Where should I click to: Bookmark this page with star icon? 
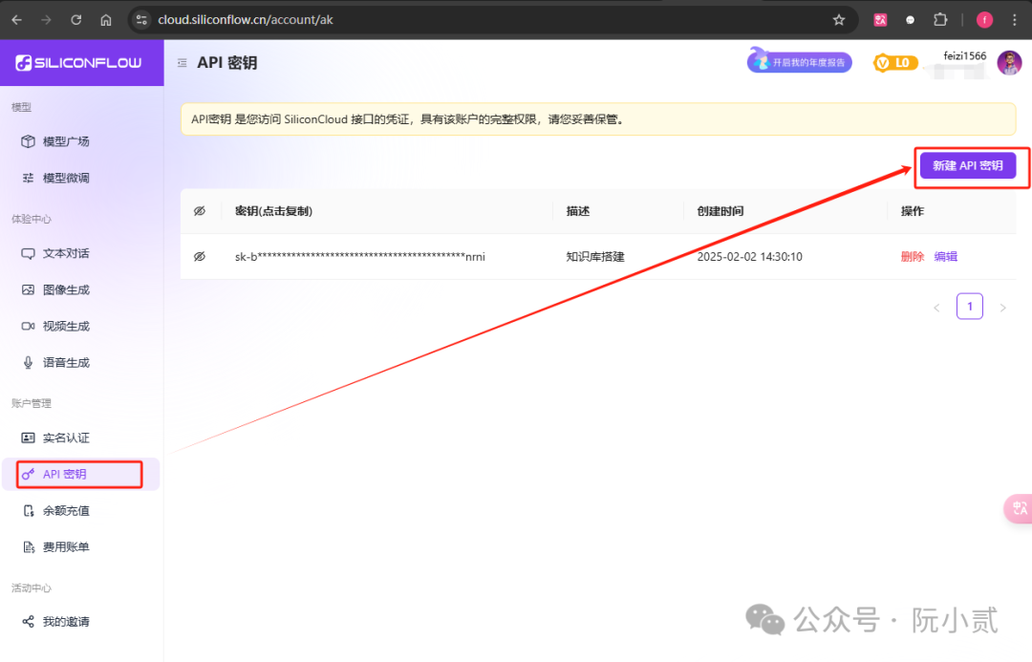click(839, 20)
